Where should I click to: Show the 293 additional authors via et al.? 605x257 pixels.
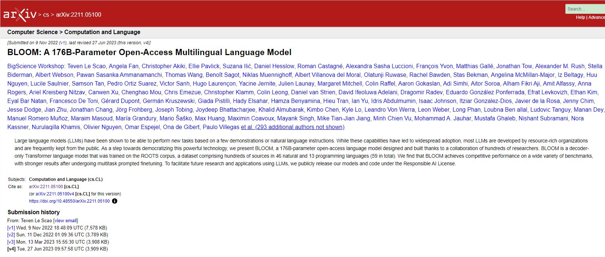click(293, 127)
